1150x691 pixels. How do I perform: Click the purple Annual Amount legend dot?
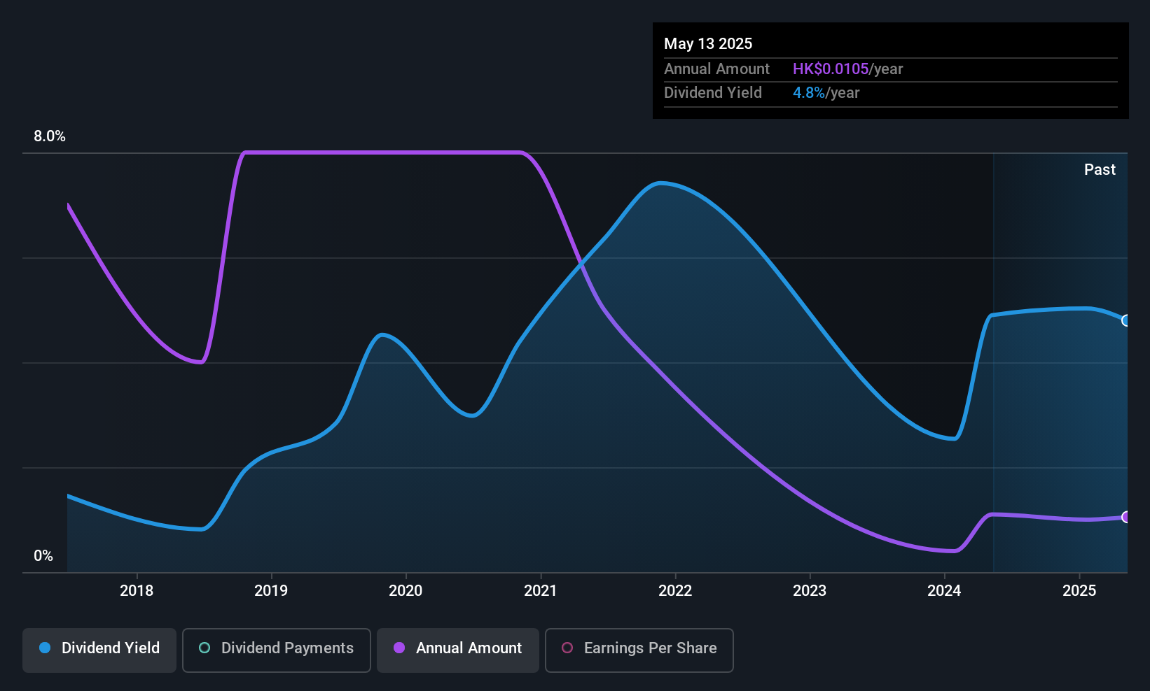pyautogui.click(x=399, y=648)
